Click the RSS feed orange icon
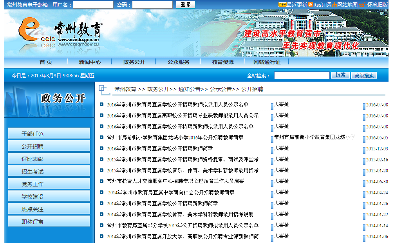Viewport: 394px width, 243px height. pos(311,5)
